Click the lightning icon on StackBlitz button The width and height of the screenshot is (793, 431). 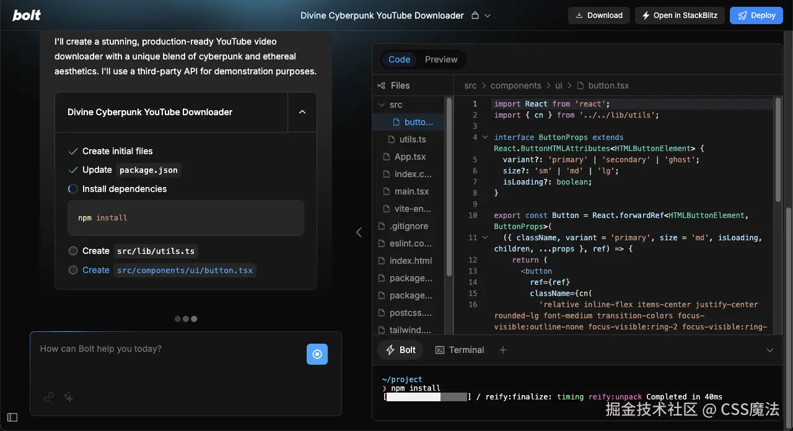pyautogui.click(x=646, y=15)
